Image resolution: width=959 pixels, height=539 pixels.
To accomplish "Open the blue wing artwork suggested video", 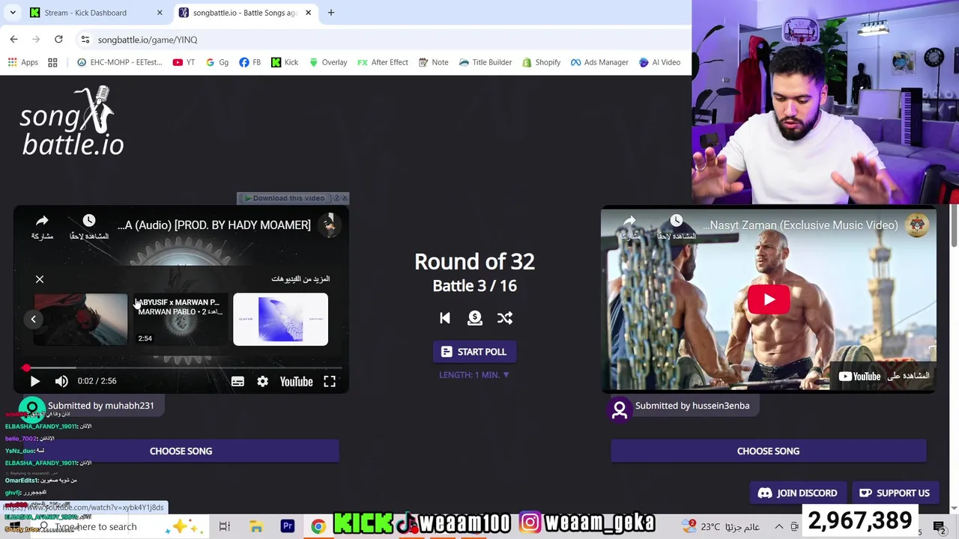I will (x=280, y=320).
